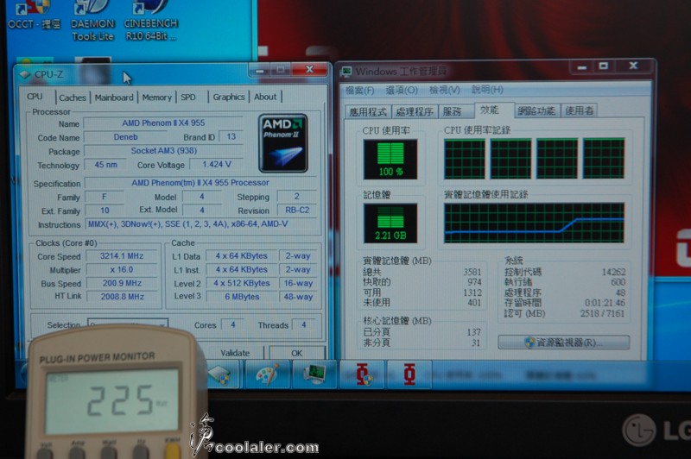Click the taskbar icon left of Paint
Viewport: 691px width, 459px height.
tap(222, 374)
